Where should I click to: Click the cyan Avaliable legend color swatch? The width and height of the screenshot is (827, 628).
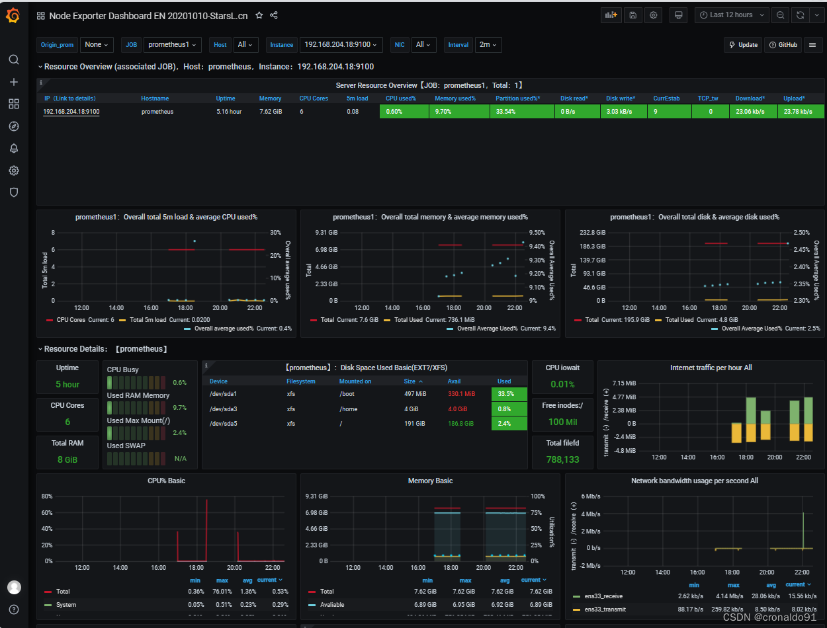312,605
